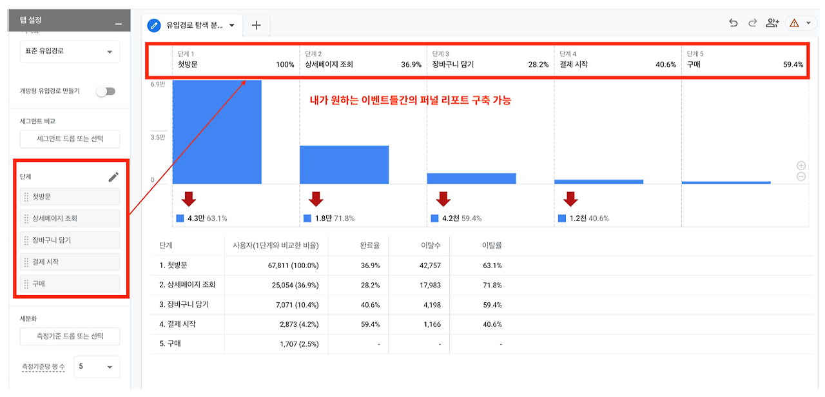Grab the drag handle of 구매 step
This screenshot has width=825, height=397.
coord(26,284)
